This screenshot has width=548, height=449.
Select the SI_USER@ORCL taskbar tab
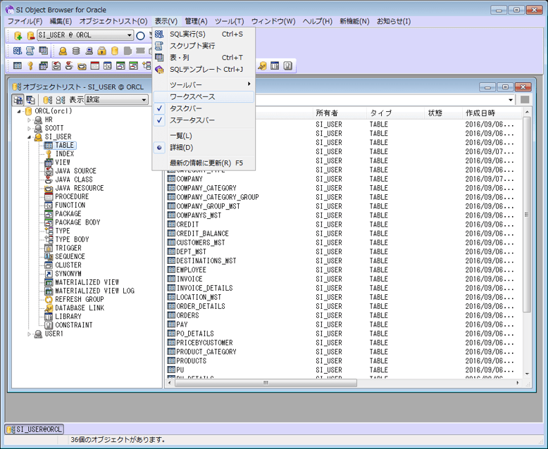point(35,429)
